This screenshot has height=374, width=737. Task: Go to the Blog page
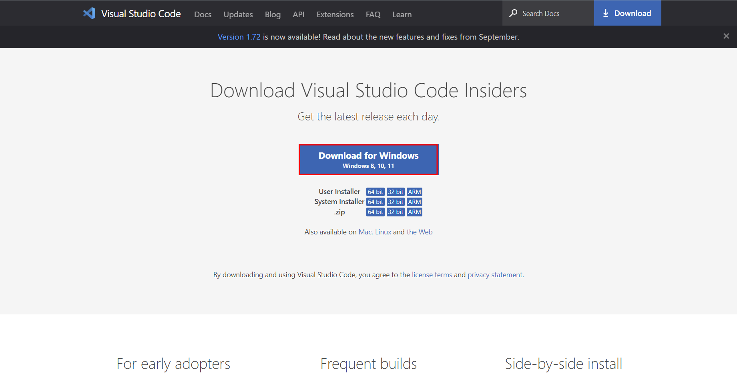[x=273, y=14]
